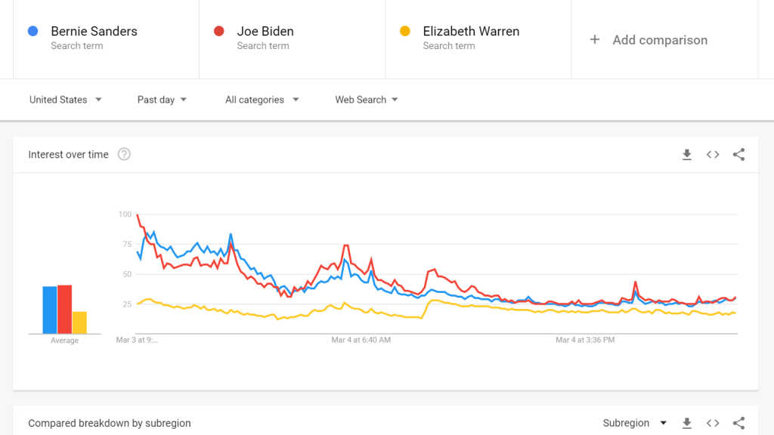
Task: Edit the Joe Biden search term
Action: (265, 32)
